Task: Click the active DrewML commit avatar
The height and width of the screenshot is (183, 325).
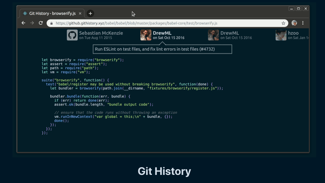Action: [146, 35]
